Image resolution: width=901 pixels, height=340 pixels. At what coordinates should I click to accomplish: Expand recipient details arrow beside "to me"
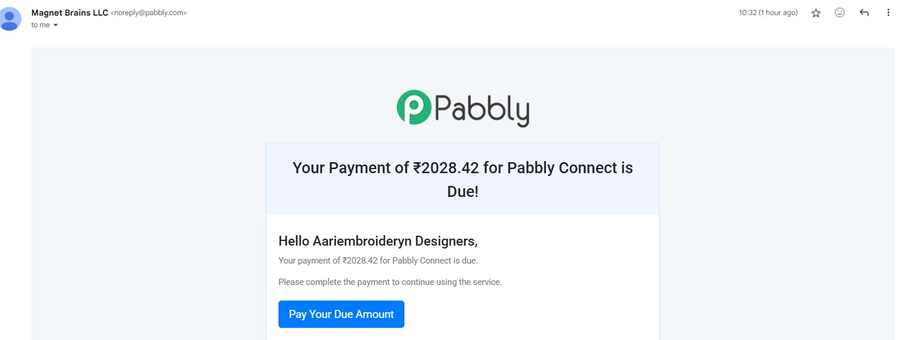(x=56, y=25)
